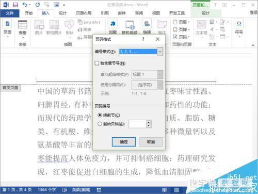Open the 加载 (Add-ins) button

point(112,27)
